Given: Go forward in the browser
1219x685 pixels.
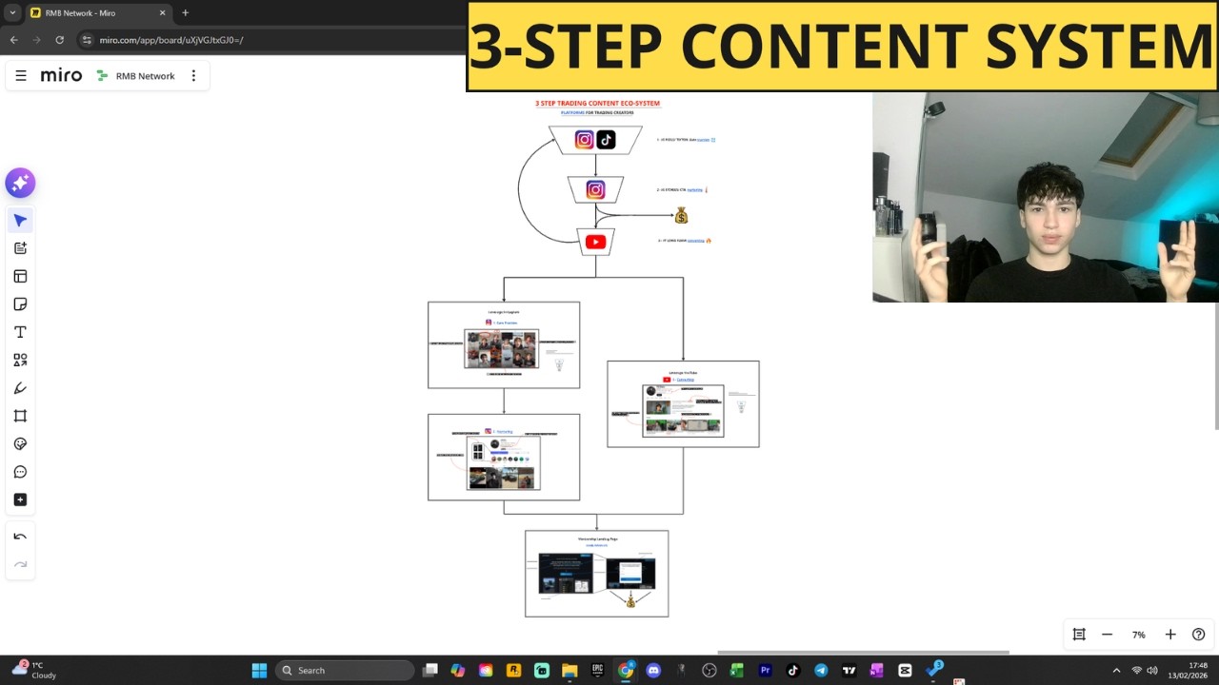Looking at the screenshot, I should [36, 40].
